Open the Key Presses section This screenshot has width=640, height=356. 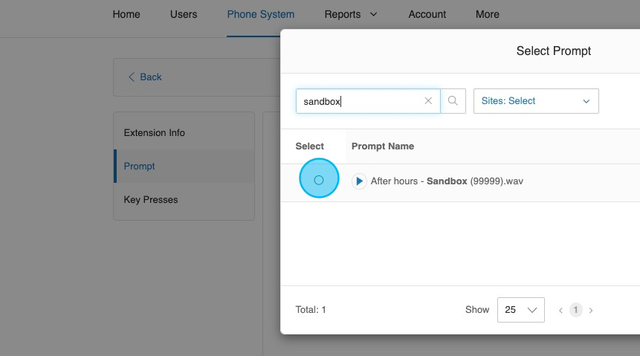click(151, 200)
